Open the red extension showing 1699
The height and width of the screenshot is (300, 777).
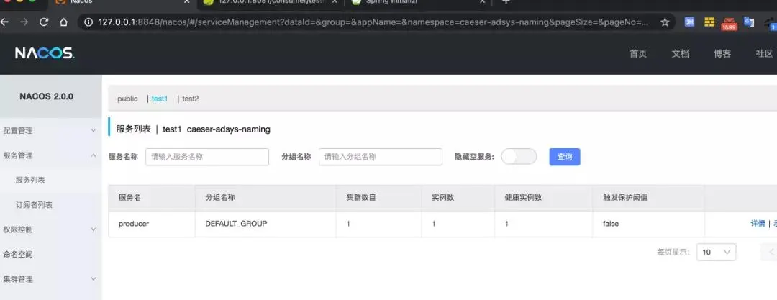pyautogui.click(x=729, y=23)
